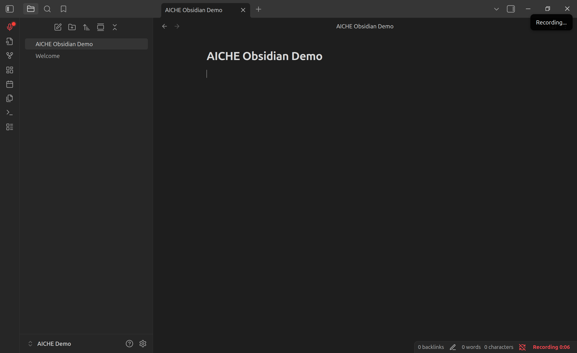Viewport: 577px width, 353px height.
Task: Stop the microphone recording in the ribbon
Action: (x=10, y=27)
